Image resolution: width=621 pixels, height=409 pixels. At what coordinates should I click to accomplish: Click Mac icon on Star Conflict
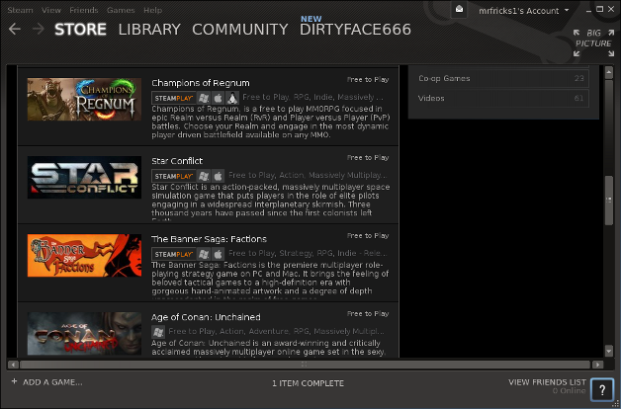(218, 176)
